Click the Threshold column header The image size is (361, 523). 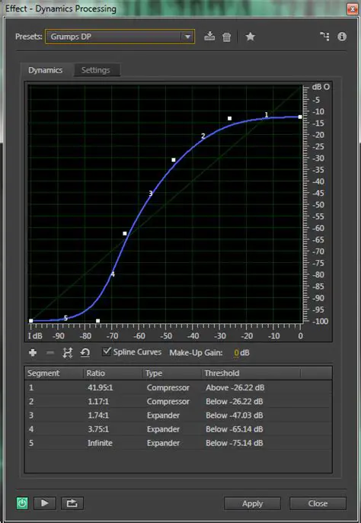[x=251, y=373]
